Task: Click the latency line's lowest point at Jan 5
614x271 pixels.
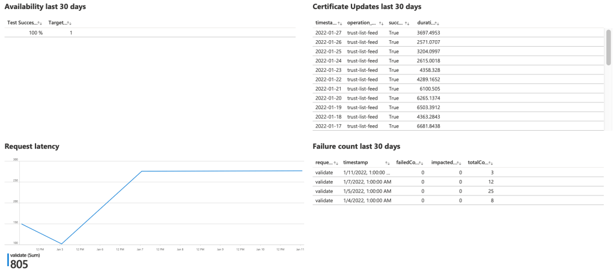Action: tap(61, 243)
